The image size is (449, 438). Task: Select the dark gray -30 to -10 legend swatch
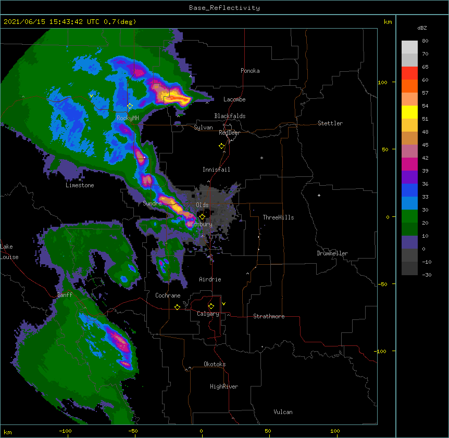pos(409,268)
